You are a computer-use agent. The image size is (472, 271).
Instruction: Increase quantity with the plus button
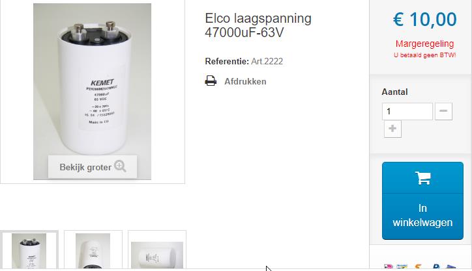[x=392, y=129]
